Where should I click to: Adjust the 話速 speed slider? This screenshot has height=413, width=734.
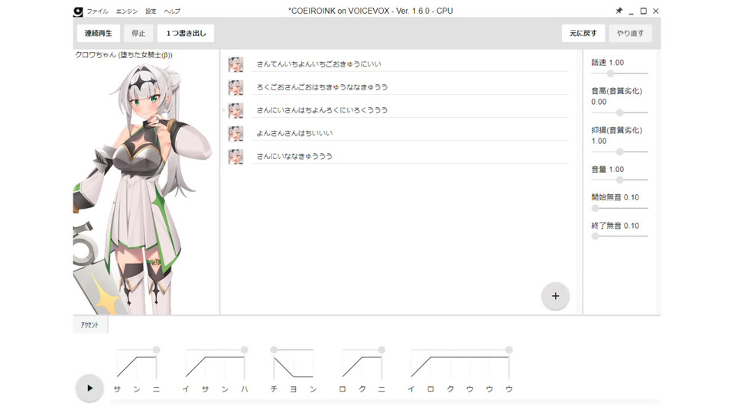pos(619,73)
